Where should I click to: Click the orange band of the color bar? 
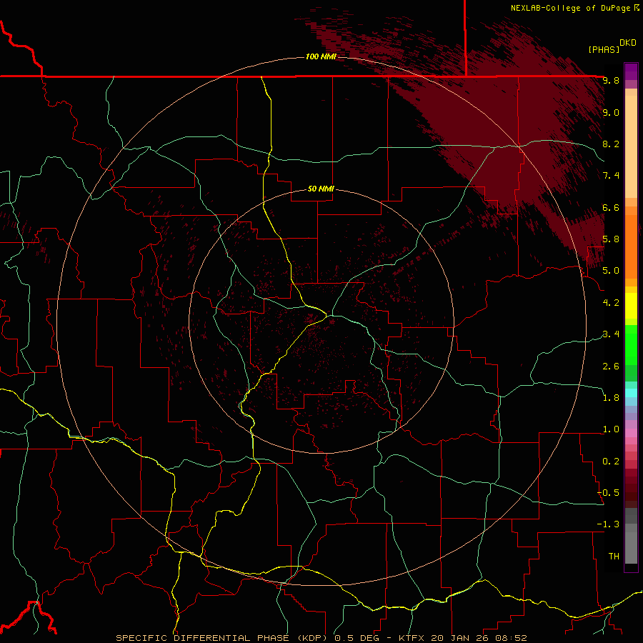point(631,246)
